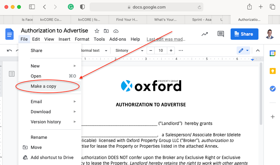Open the Tools menu
The image size is (280, 165).
tap(99, 39)
